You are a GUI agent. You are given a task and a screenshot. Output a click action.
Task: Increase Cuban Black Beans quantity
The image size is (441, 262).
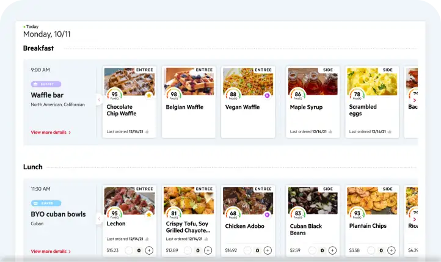tap(332, 250)
